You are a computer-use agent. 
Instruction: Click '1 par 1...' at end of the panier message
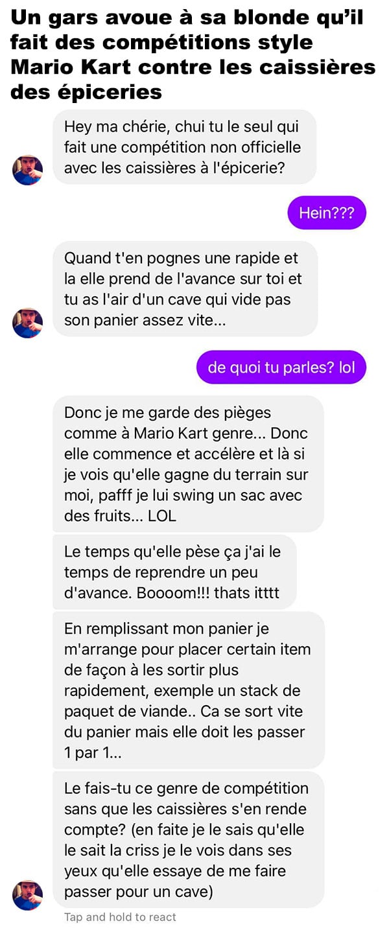pyautogui.click(x=93, y=753)
